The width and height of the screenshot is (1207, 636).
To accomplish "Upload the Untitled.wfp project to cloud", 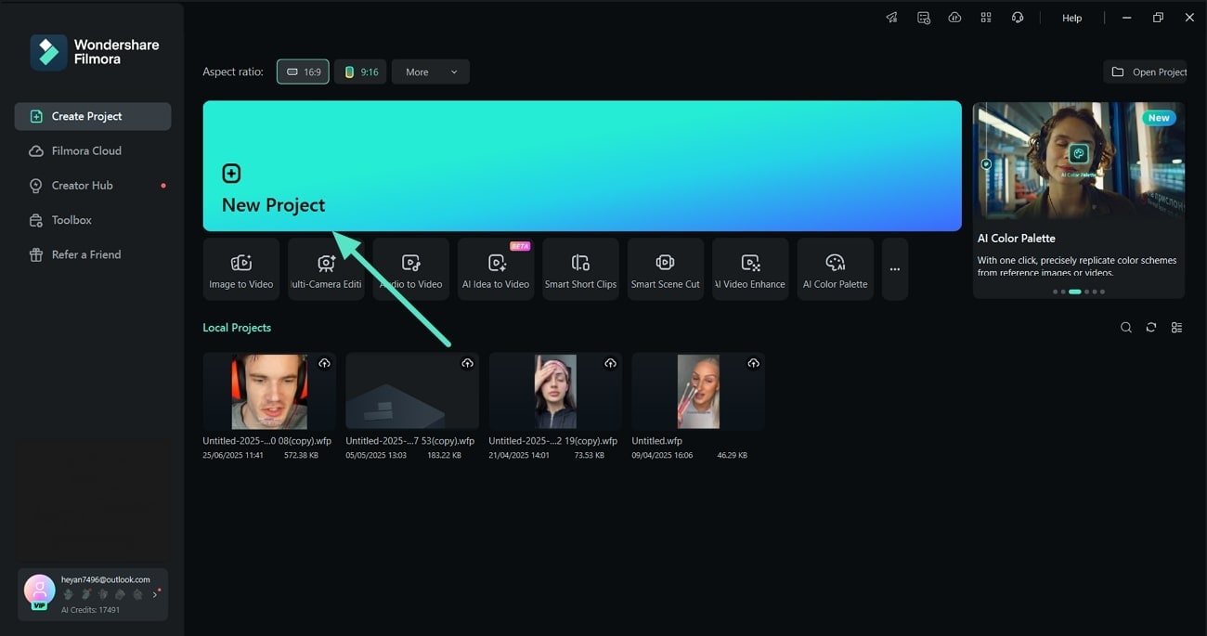I will [753, 363].
